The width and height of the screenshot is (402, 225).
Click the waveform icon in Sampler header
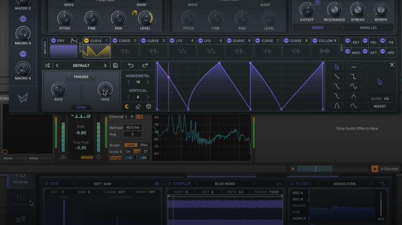pos(279,184)
